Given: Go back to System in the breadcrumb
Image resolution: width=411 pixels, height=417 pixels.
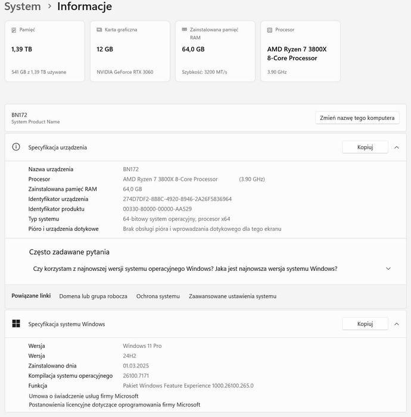Looking at the screenshot, I should coord(23,7).
